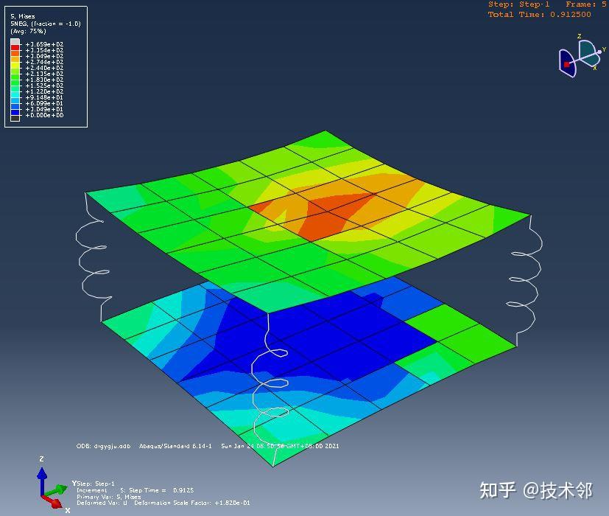Click the red X arrow of the origin triad
The width and height of the screenshot is (609, 516).
55,503
